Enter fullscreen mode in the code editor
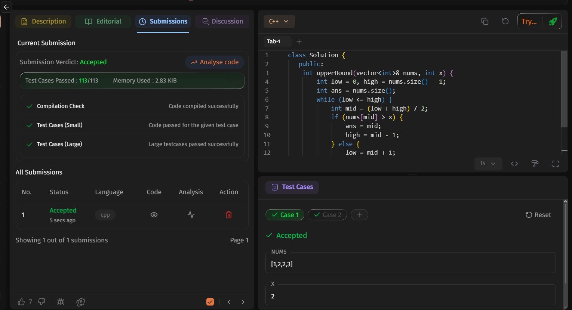 click(x=556, y=164)
